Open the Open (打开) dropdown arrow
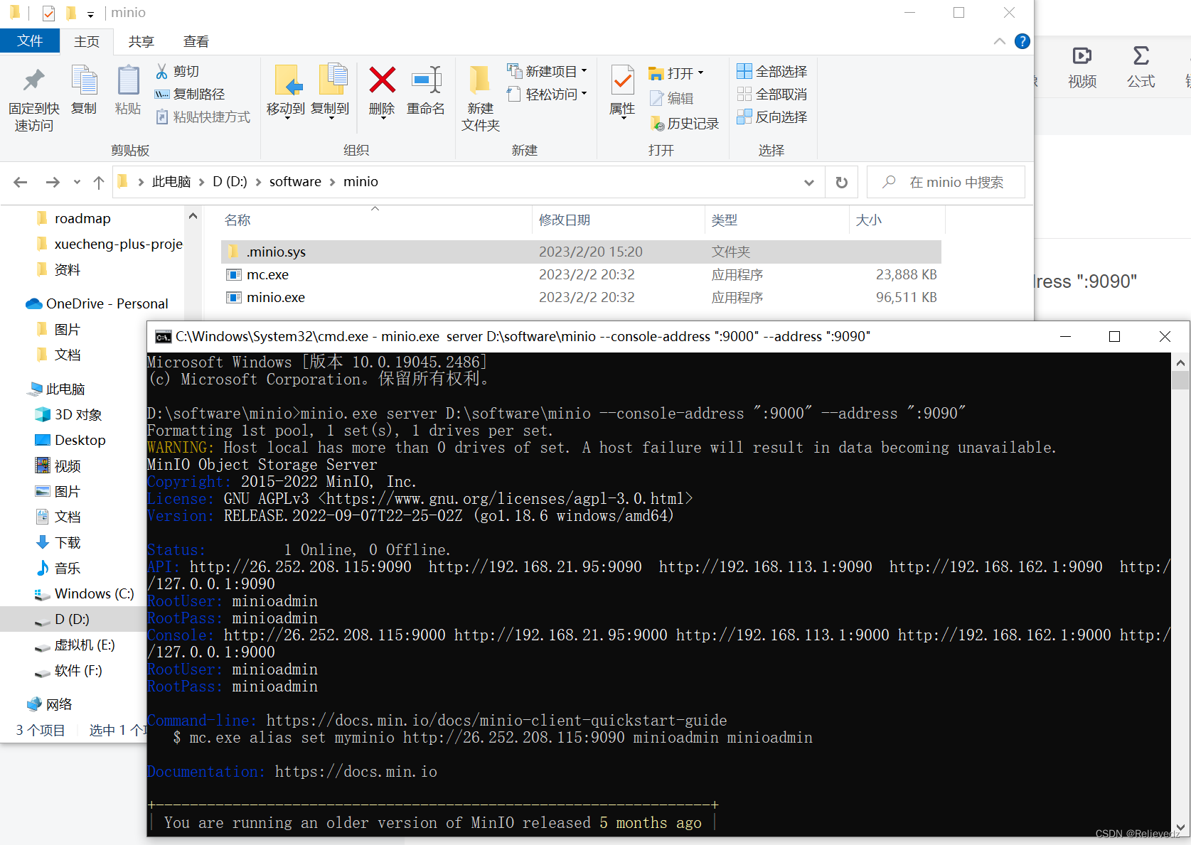The image size is (1191, 845). [x=700, y=72]
